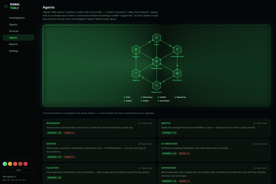The image size is (276, 184).
Task: Open the FALSIFIER agent card heading
Action: pyautogui.click(x=52, y=168)
